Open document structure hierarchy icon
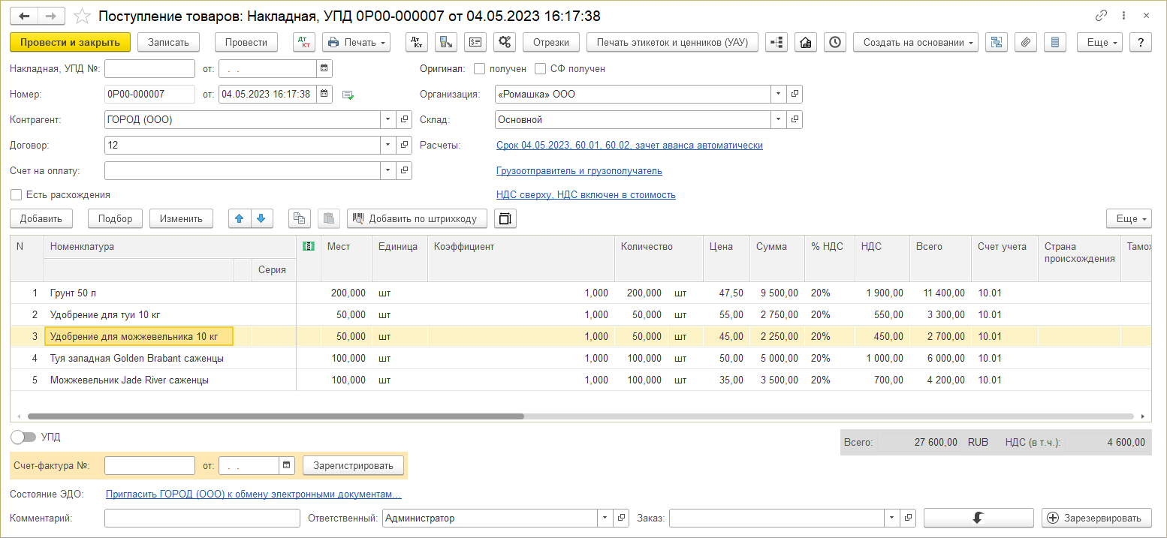Image resolution: width=1167 pixels, height=538 pixels. (776, 43)
